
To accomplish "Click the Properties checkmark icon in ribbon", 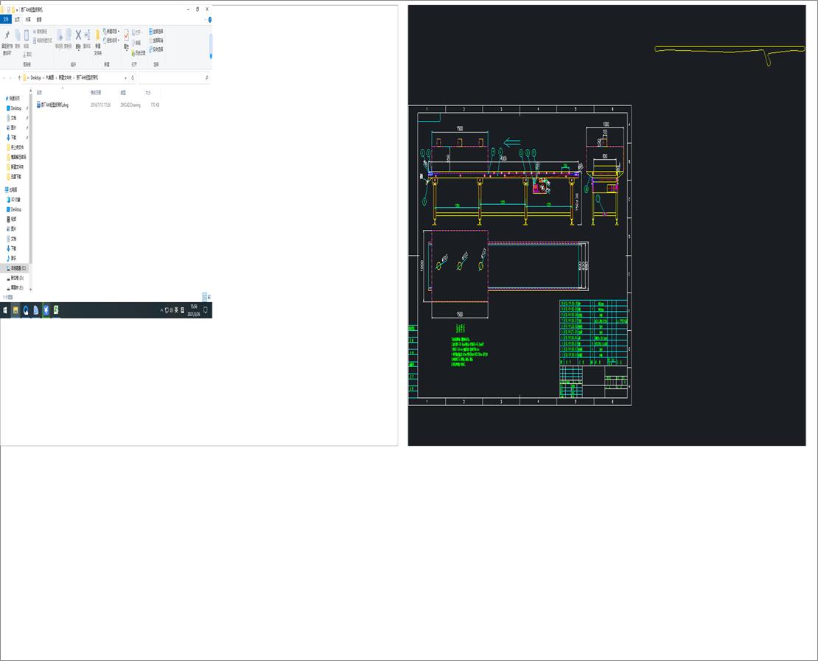I will 126,35.
